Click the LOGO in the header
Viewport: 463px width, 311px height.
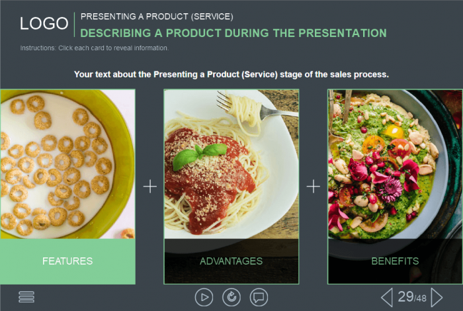44,24
